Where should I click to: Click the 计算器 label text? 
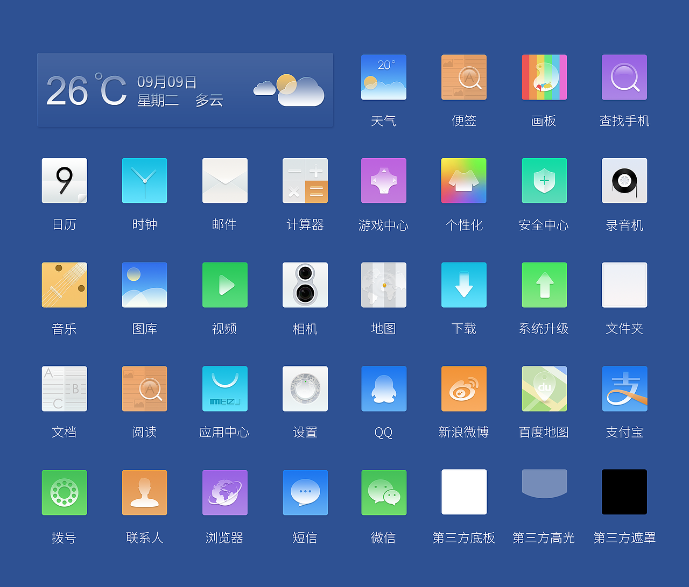305,224
